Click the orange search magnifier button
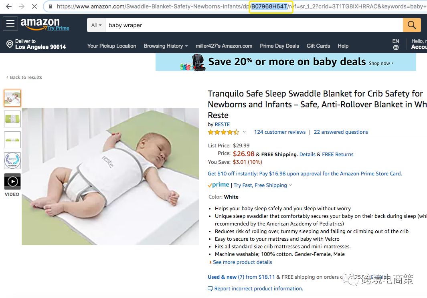Screen dimensions: 427x298 [412, 25]
